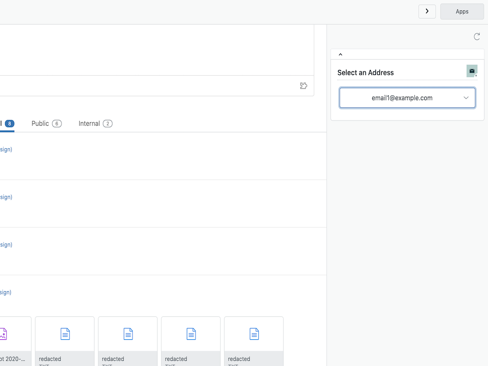Click the second blue sign link
Viewport: 488px width, 366px height.
[5, 197]
